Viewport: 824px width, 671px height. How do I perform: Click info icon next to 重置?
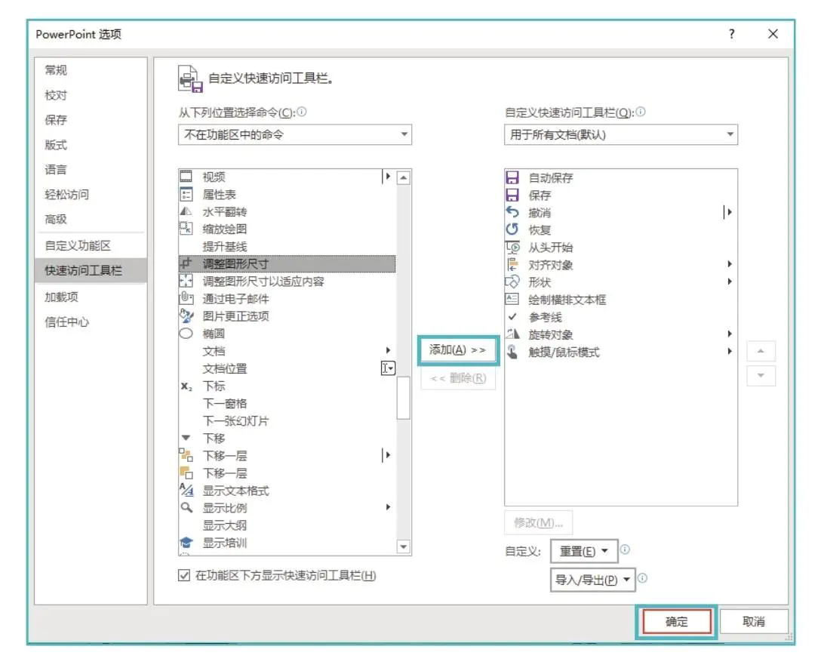click(x=625, y=549)
